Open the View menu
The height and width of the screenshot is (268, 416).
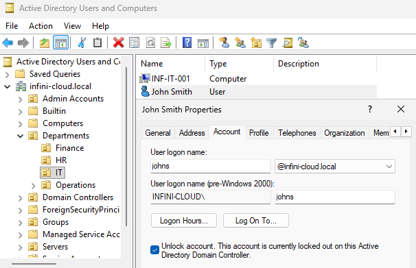(x=72, y=26)
